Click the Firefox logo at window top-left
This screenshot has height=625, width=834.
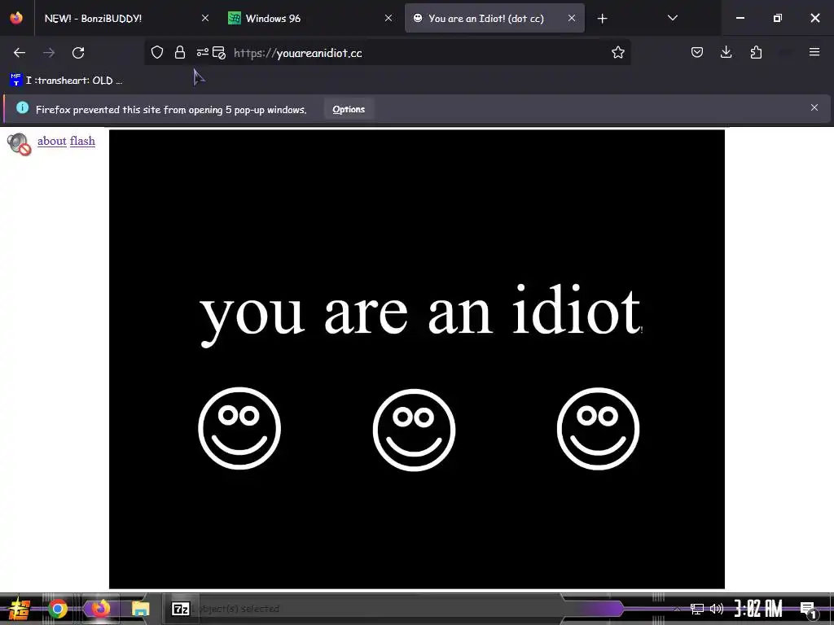pos(16,18)
